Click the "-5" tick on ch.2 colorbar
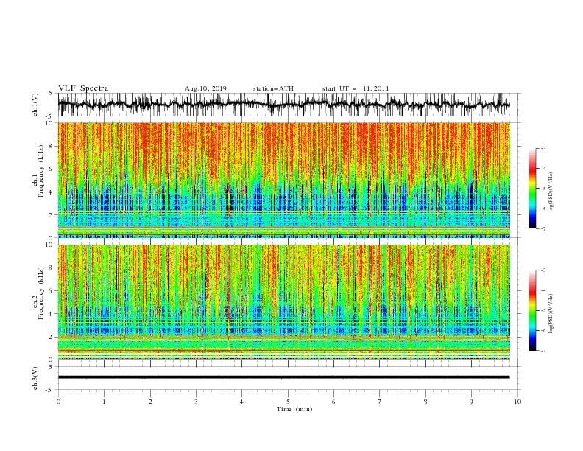The image size is (583, 451). point(543,310)
